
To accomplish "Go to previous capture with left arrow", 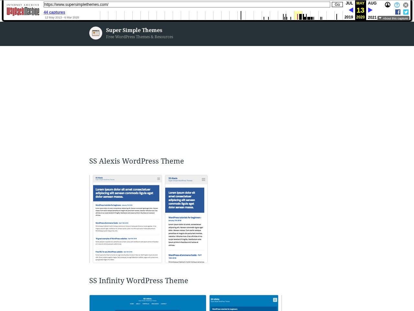I will (x=351, y=10).
